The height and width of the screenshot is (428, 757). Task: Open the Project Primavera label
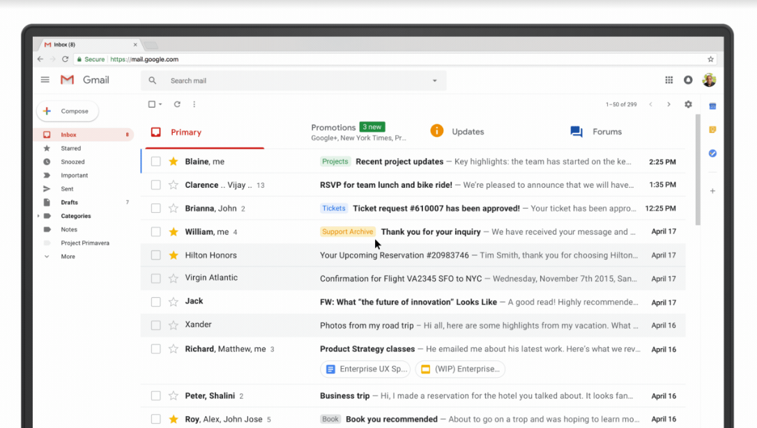click(x=85, y=243)
